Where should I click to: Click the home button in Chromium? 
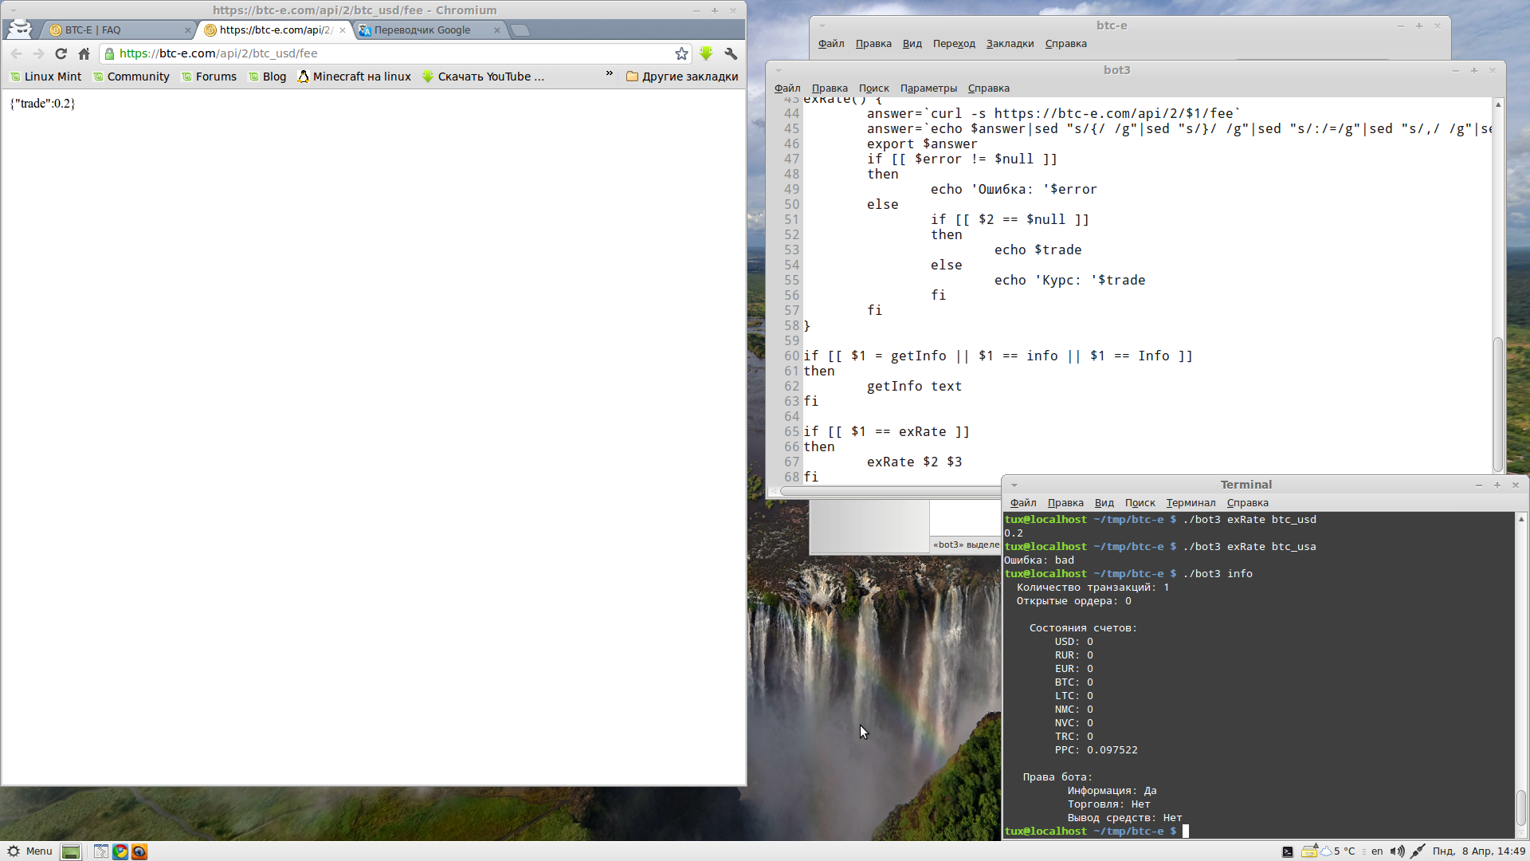(84, 53)
